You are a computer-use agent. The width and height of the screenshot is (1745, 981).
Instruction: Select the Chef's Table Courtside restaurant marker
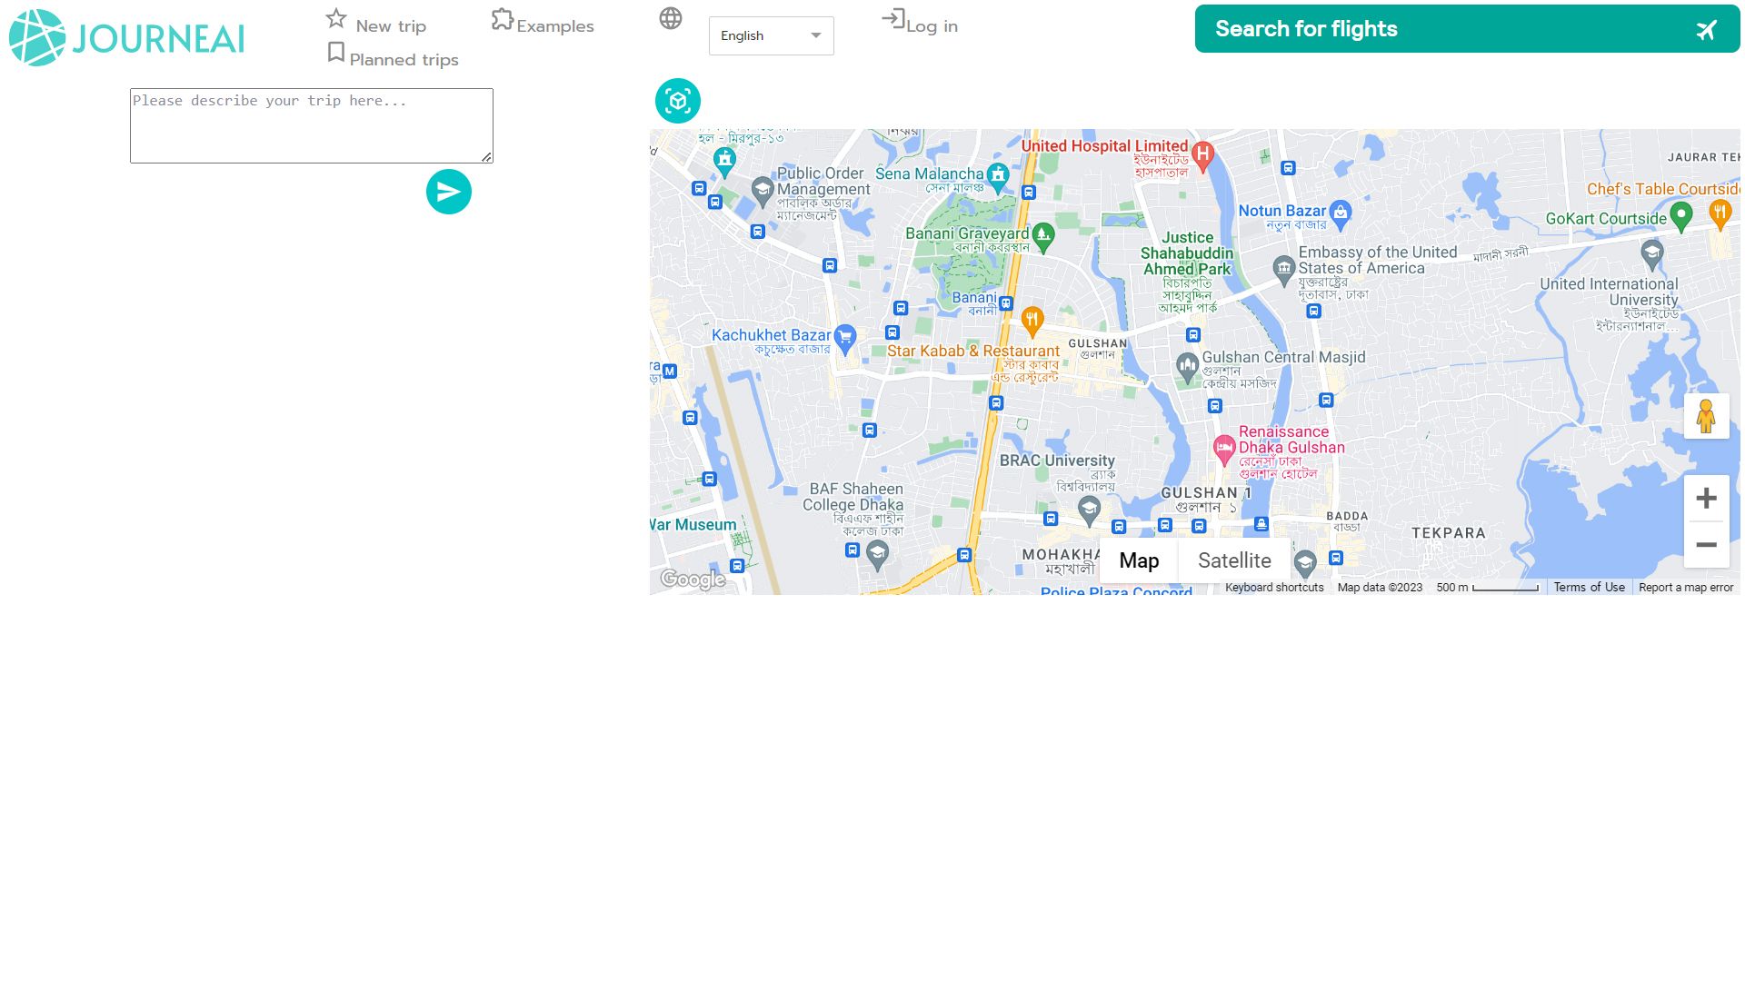[1719, 214]
